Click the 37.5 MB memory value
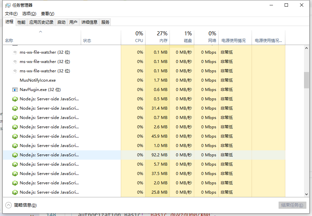Image resolution: width=312 pixels, height=216 pixels. (x=160, y=174)
